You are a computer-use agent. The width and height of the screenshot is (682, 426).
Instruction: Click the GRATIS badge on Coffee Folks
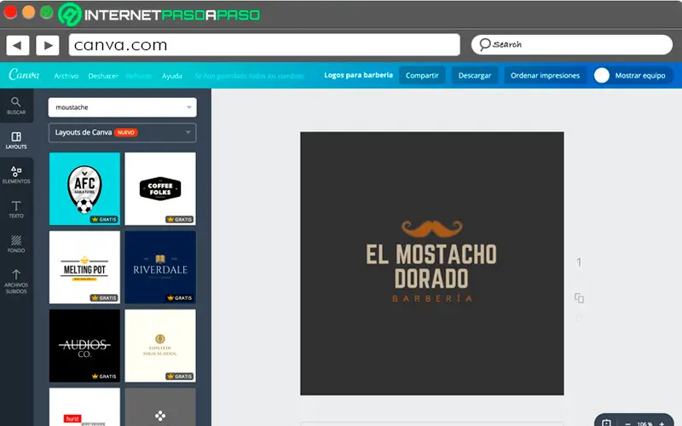(x=180, y=219)
